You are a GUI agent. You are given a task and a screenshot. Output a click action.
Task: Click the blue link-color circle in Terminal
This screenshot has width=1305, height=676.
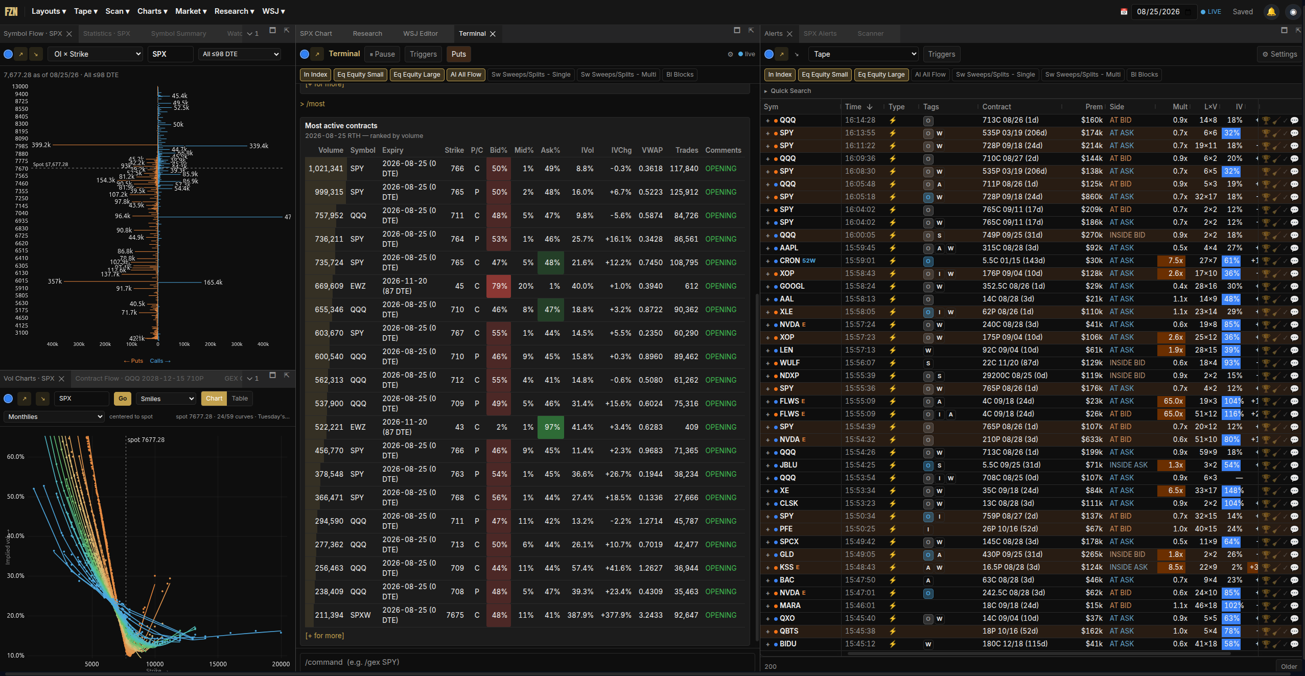tap(305, 54)
